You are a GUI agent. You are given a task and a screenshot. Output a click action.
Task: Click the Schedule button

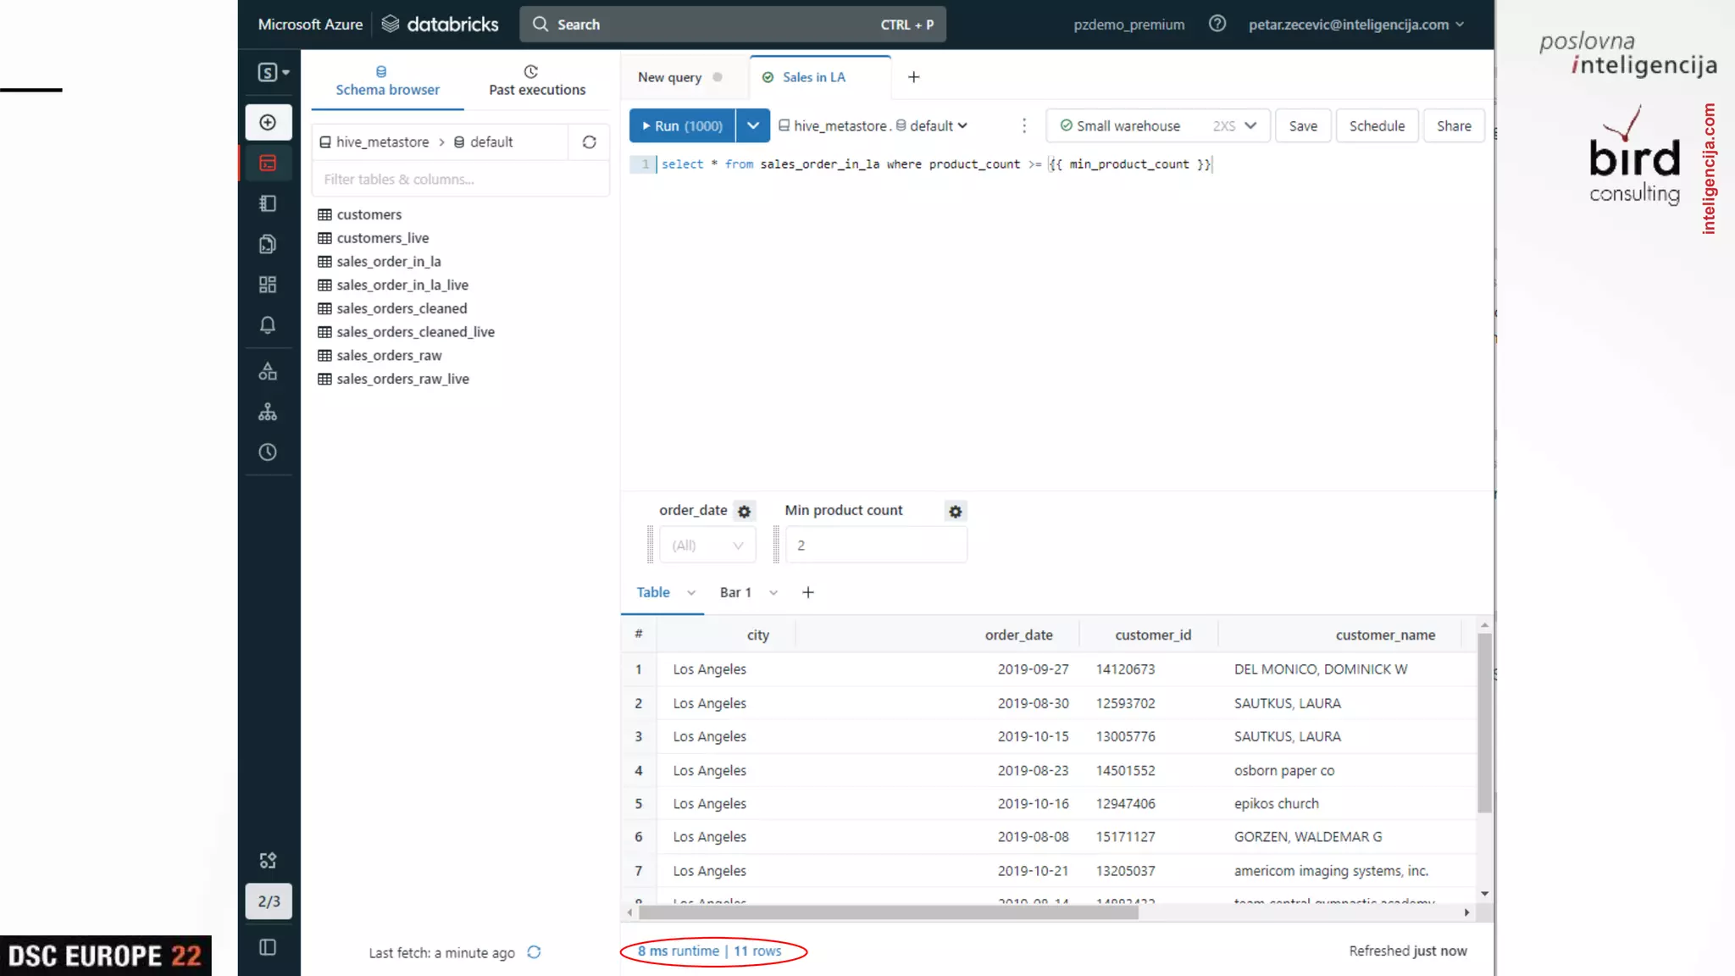tap(1377, 125)
